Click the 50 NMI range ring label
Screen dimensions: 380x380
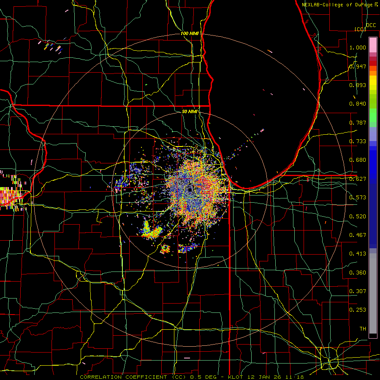pyautogui.click(x=190, y=111)
